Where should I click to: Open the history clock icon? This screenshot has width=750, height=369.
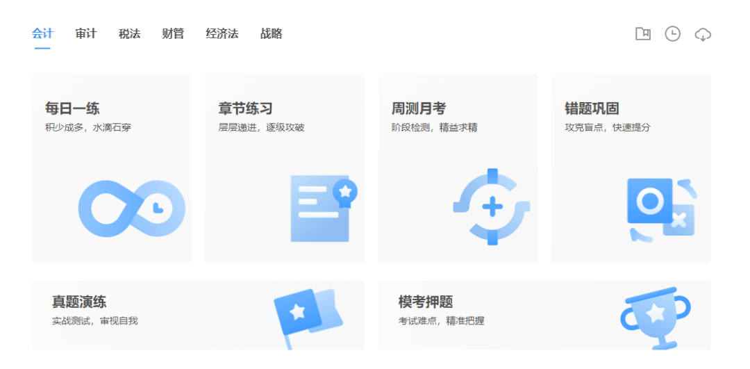[672, 34]
